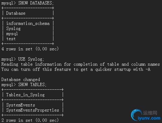Click the SHOW DATABASES command text
Image resolution: width=162 pixels, height=123 pixels.
point(36,3)
